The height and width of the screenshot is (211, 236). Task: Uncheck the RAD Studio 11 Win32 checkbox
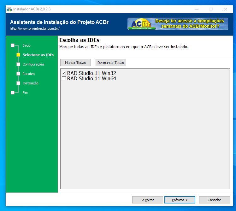[64, 73]
